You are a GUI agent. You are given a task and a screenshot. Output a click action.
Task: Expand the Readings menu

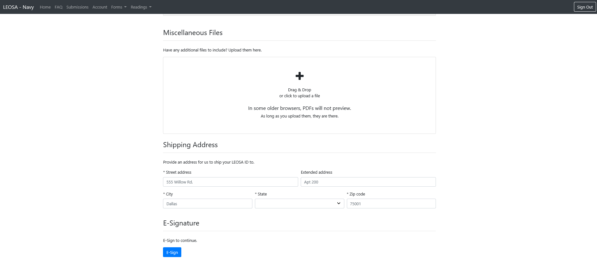pyautogui.click(x=141, y=7)
